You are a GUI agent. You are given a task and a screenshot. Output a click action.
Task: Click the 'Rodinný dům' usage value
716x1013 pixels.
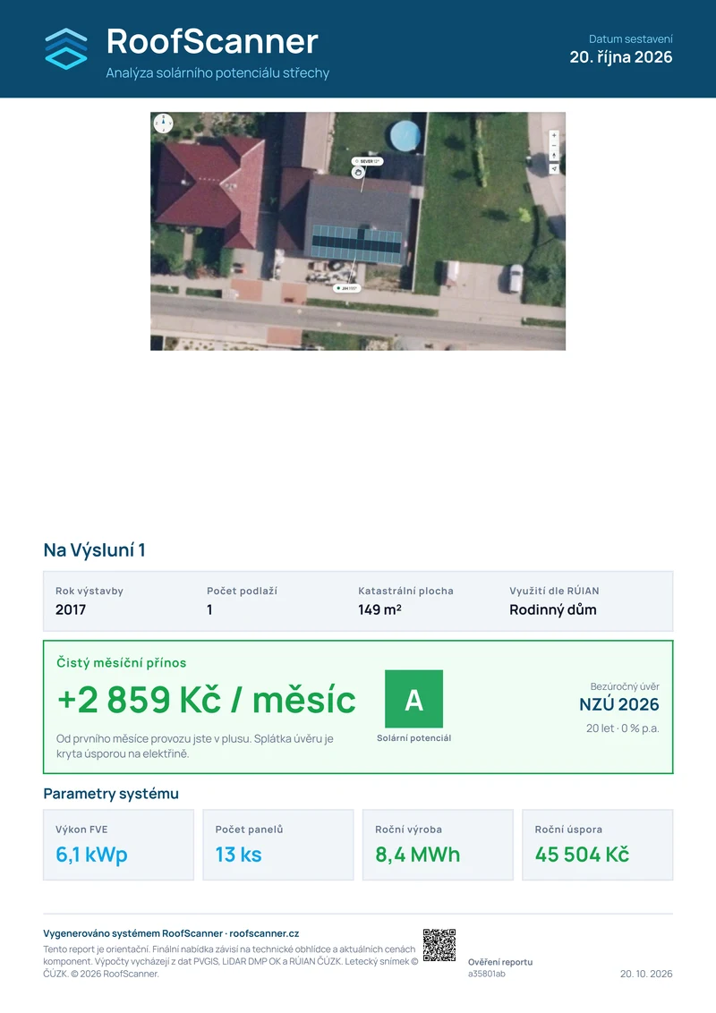pos(553,609)
